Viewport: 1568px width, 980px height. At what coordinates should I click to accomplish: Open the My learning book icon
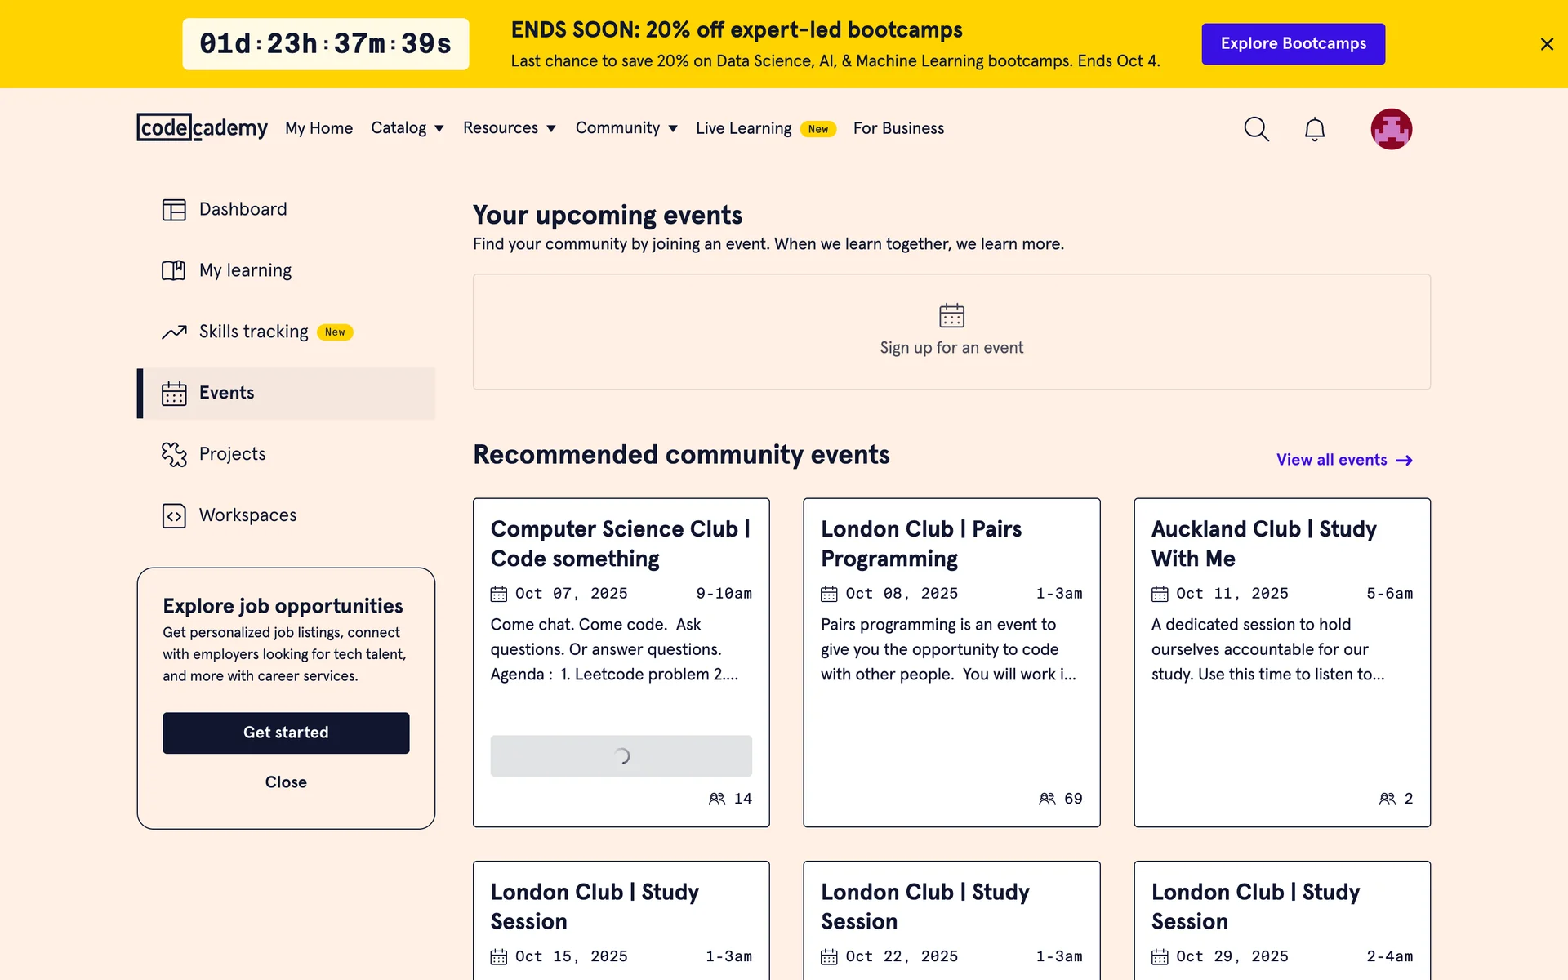174,270
